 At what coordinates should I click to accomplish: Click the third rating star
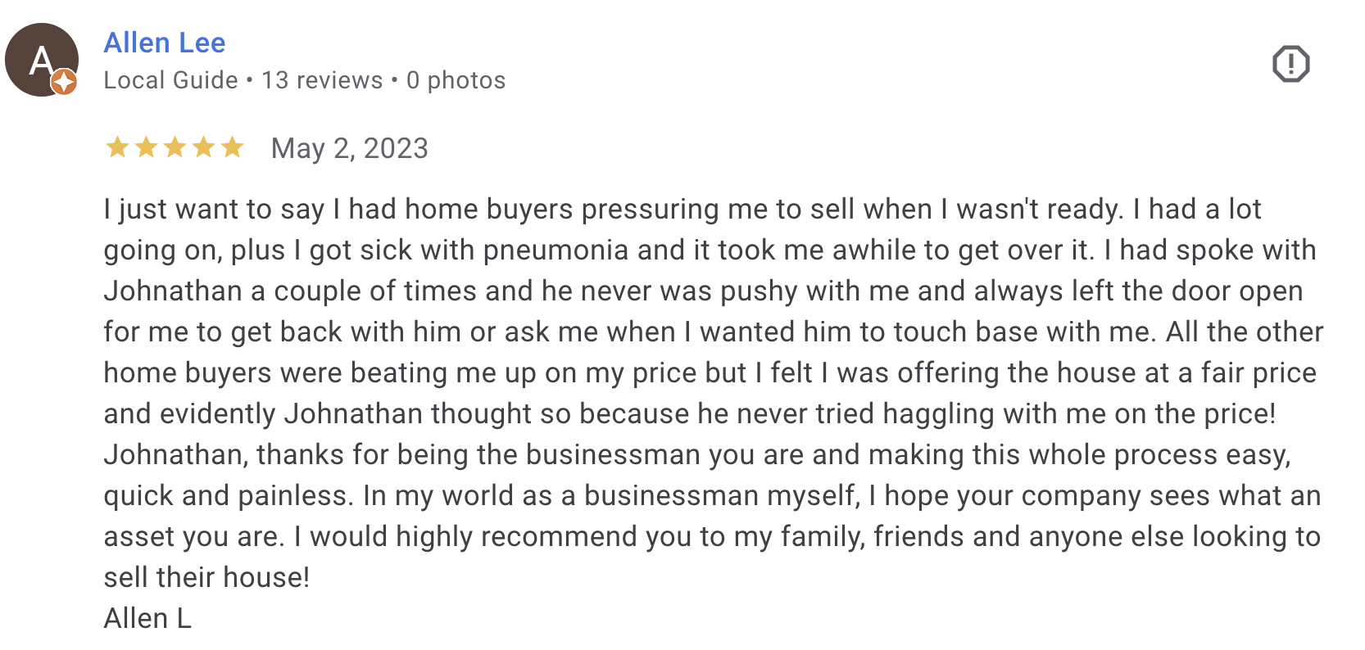click(x=175, y=147)
